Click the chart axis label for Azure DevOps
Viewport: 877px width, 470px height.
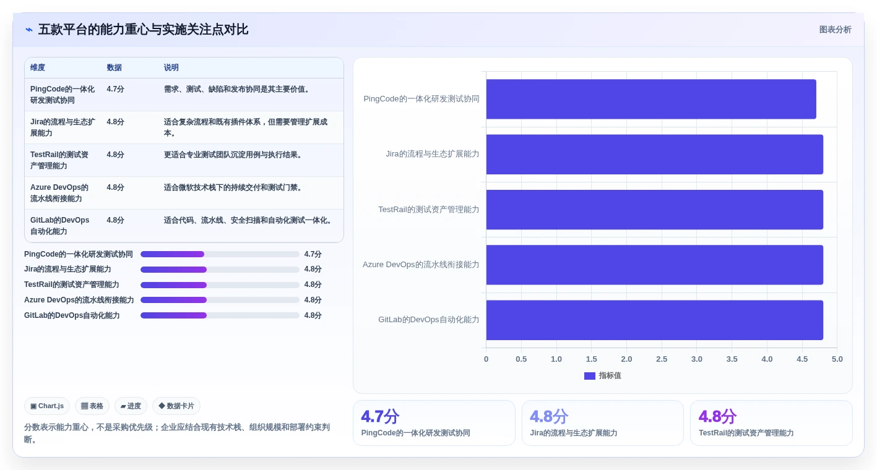(x=421, y=265)
